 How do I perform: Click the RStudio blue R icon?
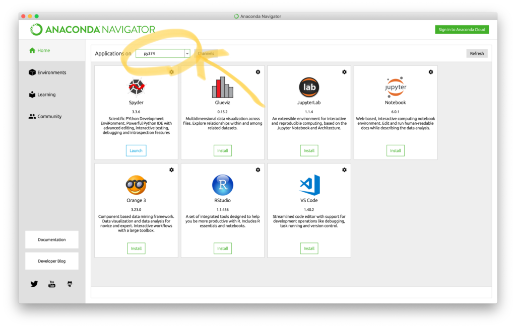(222, 185)
